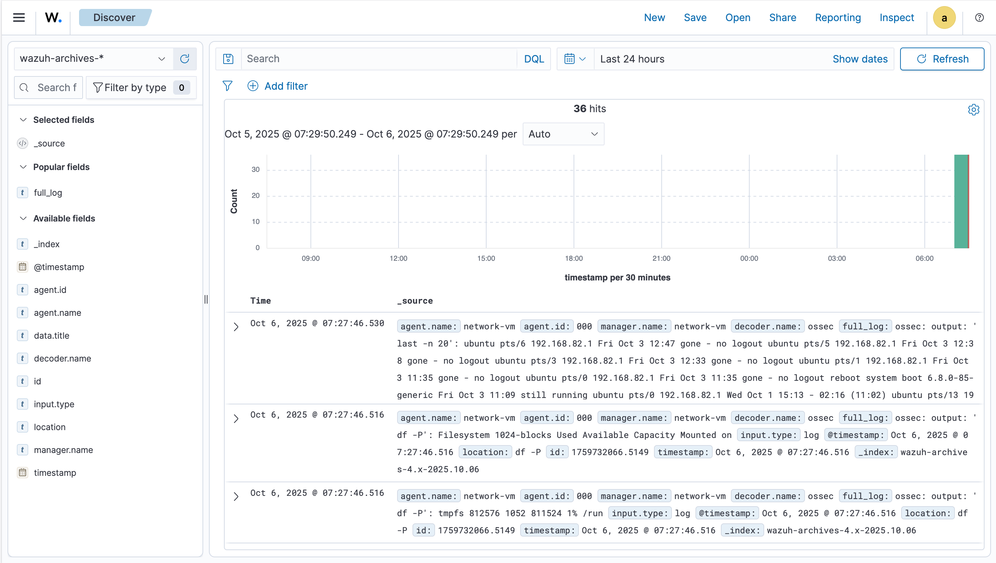Refresh the index pattern list icon

click(x=185, y=59)
